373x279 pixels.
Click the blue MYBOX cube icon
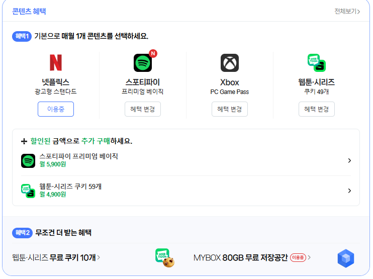pos(346,258)
